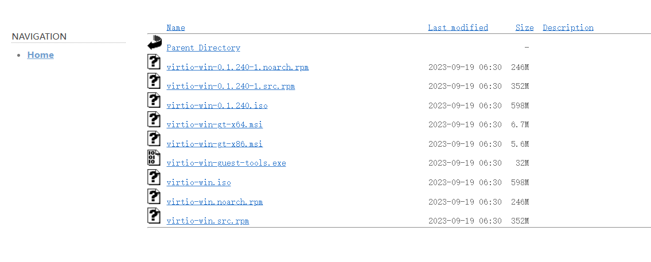This screenshot has height=262, width=651.
Task: Sort listing by Last modified column
Action: click(x=458, y=28)
